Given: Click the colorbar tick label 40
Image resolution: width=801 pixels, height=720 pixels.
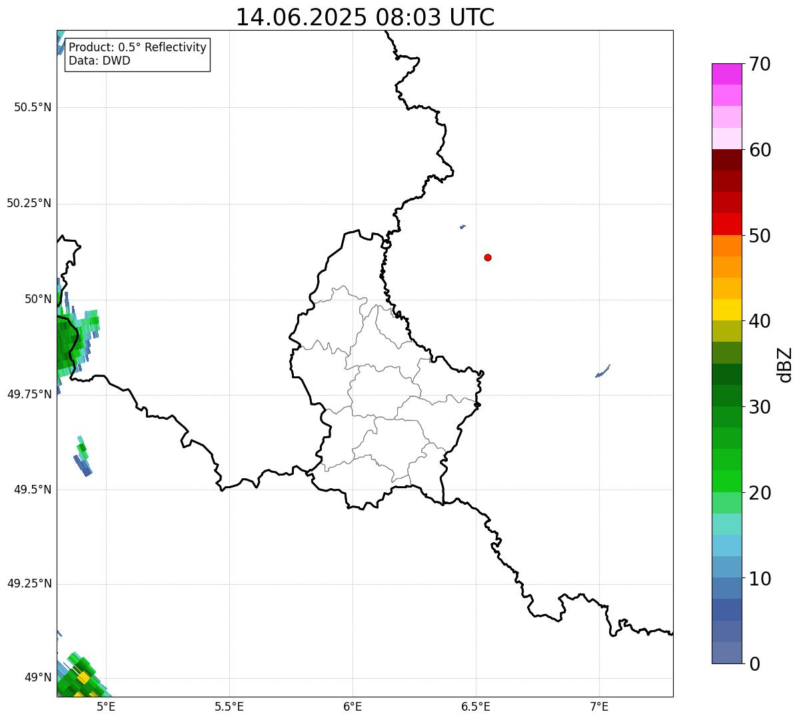Looking at the screenshot, I should pyautogui.click(x=759, y=321).
